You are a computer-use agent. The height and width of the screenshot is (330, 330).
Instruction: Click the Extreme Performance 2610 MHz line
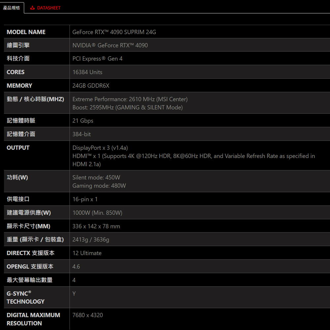[x=130, y=99]
